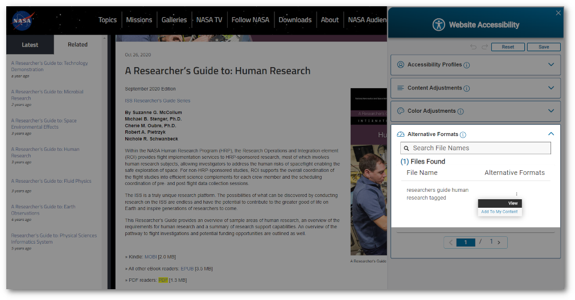Image resolution: width=575 pixels, height=300 pixels.
Task: Click the Alternative Formats gauge icon
Action: tap(400, 134)
